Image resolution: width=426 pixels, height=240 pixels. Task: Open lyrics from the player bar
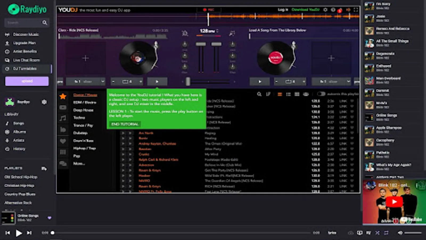pos(332,233)
